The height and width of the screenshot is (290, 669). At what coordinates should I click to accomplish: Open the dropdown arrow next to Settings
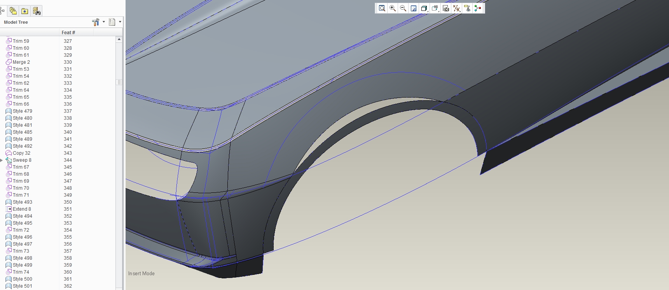point(104,22)
